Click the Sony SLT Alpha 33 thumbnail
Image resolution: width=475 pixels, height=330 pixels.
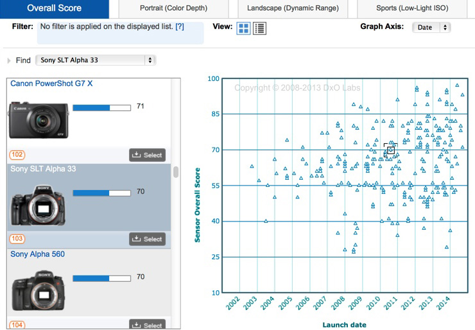click(x=38, y=205)
